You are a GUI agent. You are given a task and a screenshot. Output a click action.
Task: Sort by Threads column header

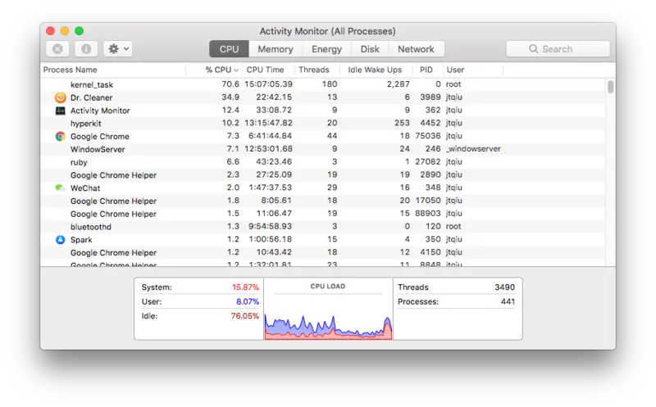click(x=314, y=70)
